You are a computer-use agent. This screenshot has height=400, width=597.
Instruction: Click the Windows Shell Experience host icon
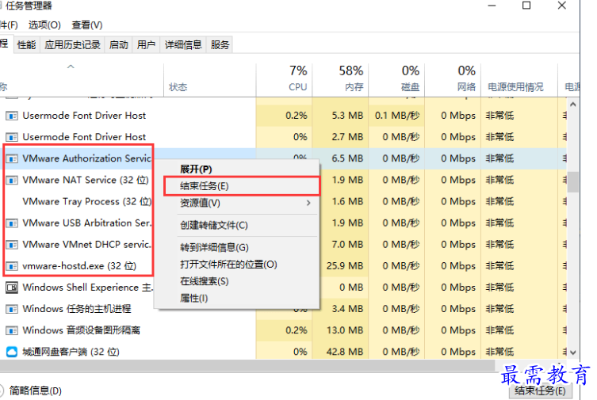(12, 288)
